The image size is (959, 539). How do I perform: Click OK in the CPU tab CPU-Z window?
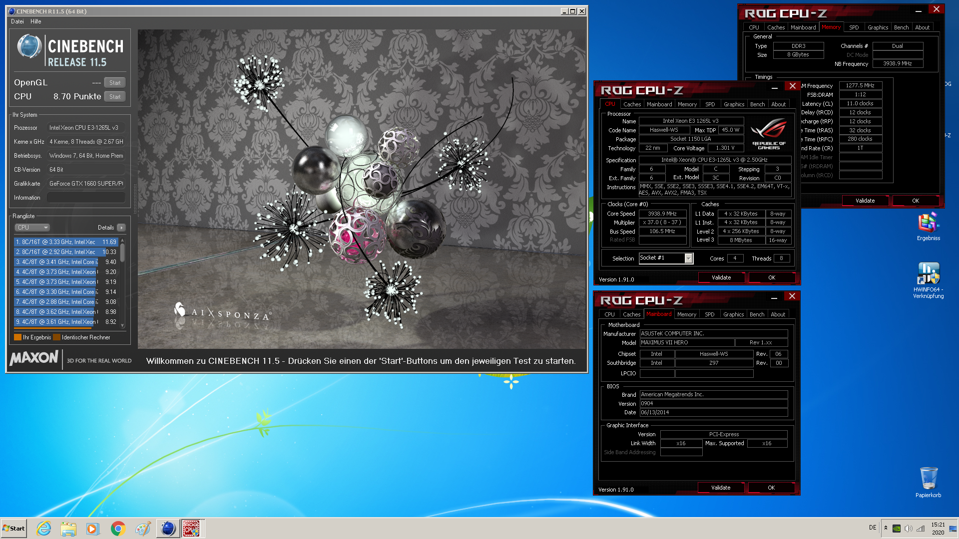(772, 277)
